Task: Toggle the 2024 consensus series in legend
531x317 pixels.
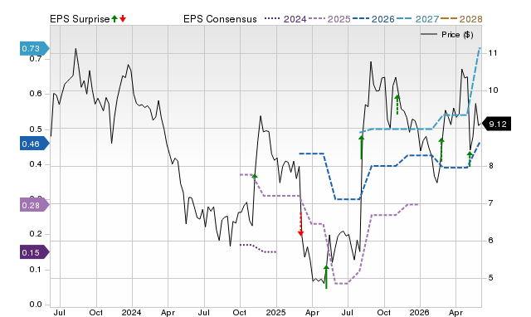Action: click(285, 19)
